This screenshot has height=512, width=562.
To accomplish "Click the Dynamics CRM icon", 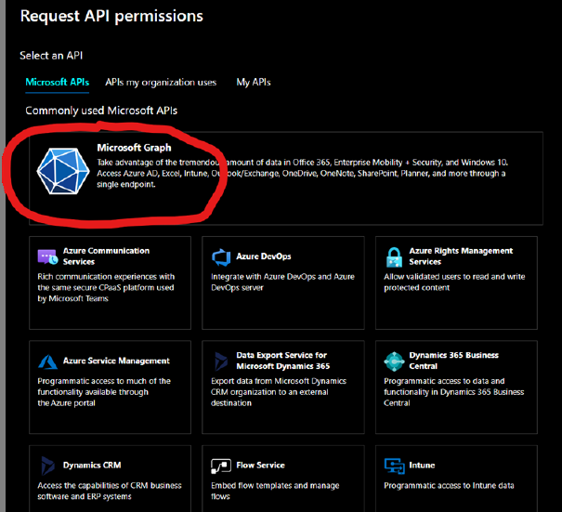I will click(47, 466).
